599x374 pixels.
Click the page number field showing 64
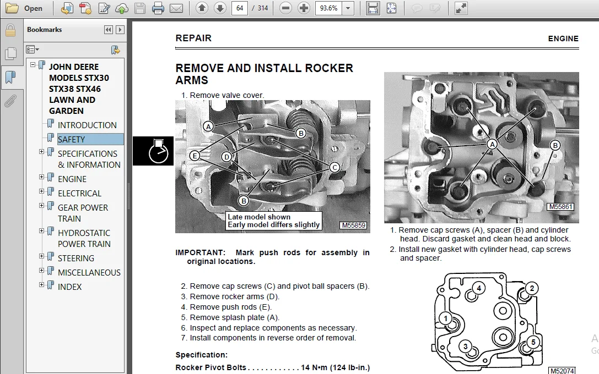click(x=240, y=8)
